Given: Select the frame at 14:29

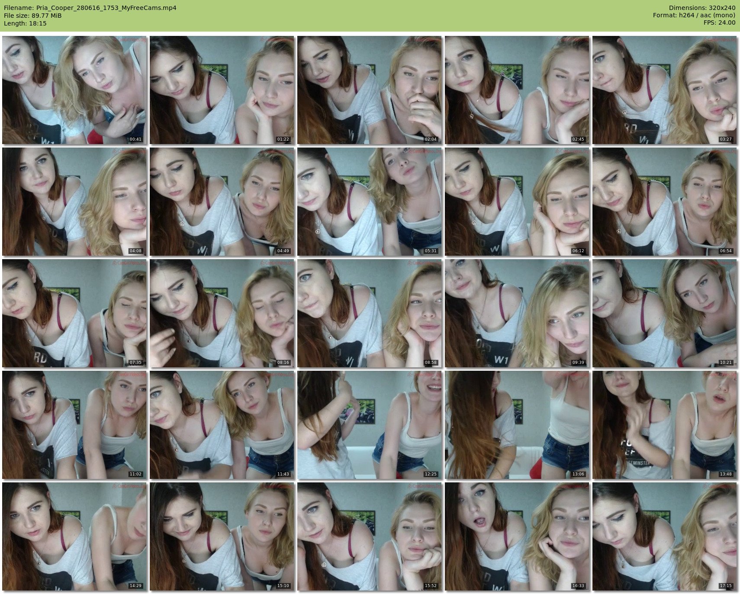Looking at the screenshot, I should pos(74,536).
